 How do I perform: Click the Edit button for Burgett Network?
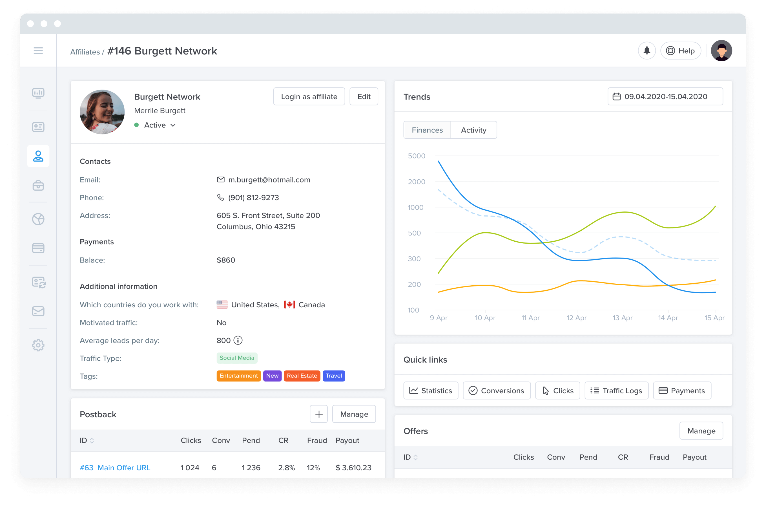point(363,97)
